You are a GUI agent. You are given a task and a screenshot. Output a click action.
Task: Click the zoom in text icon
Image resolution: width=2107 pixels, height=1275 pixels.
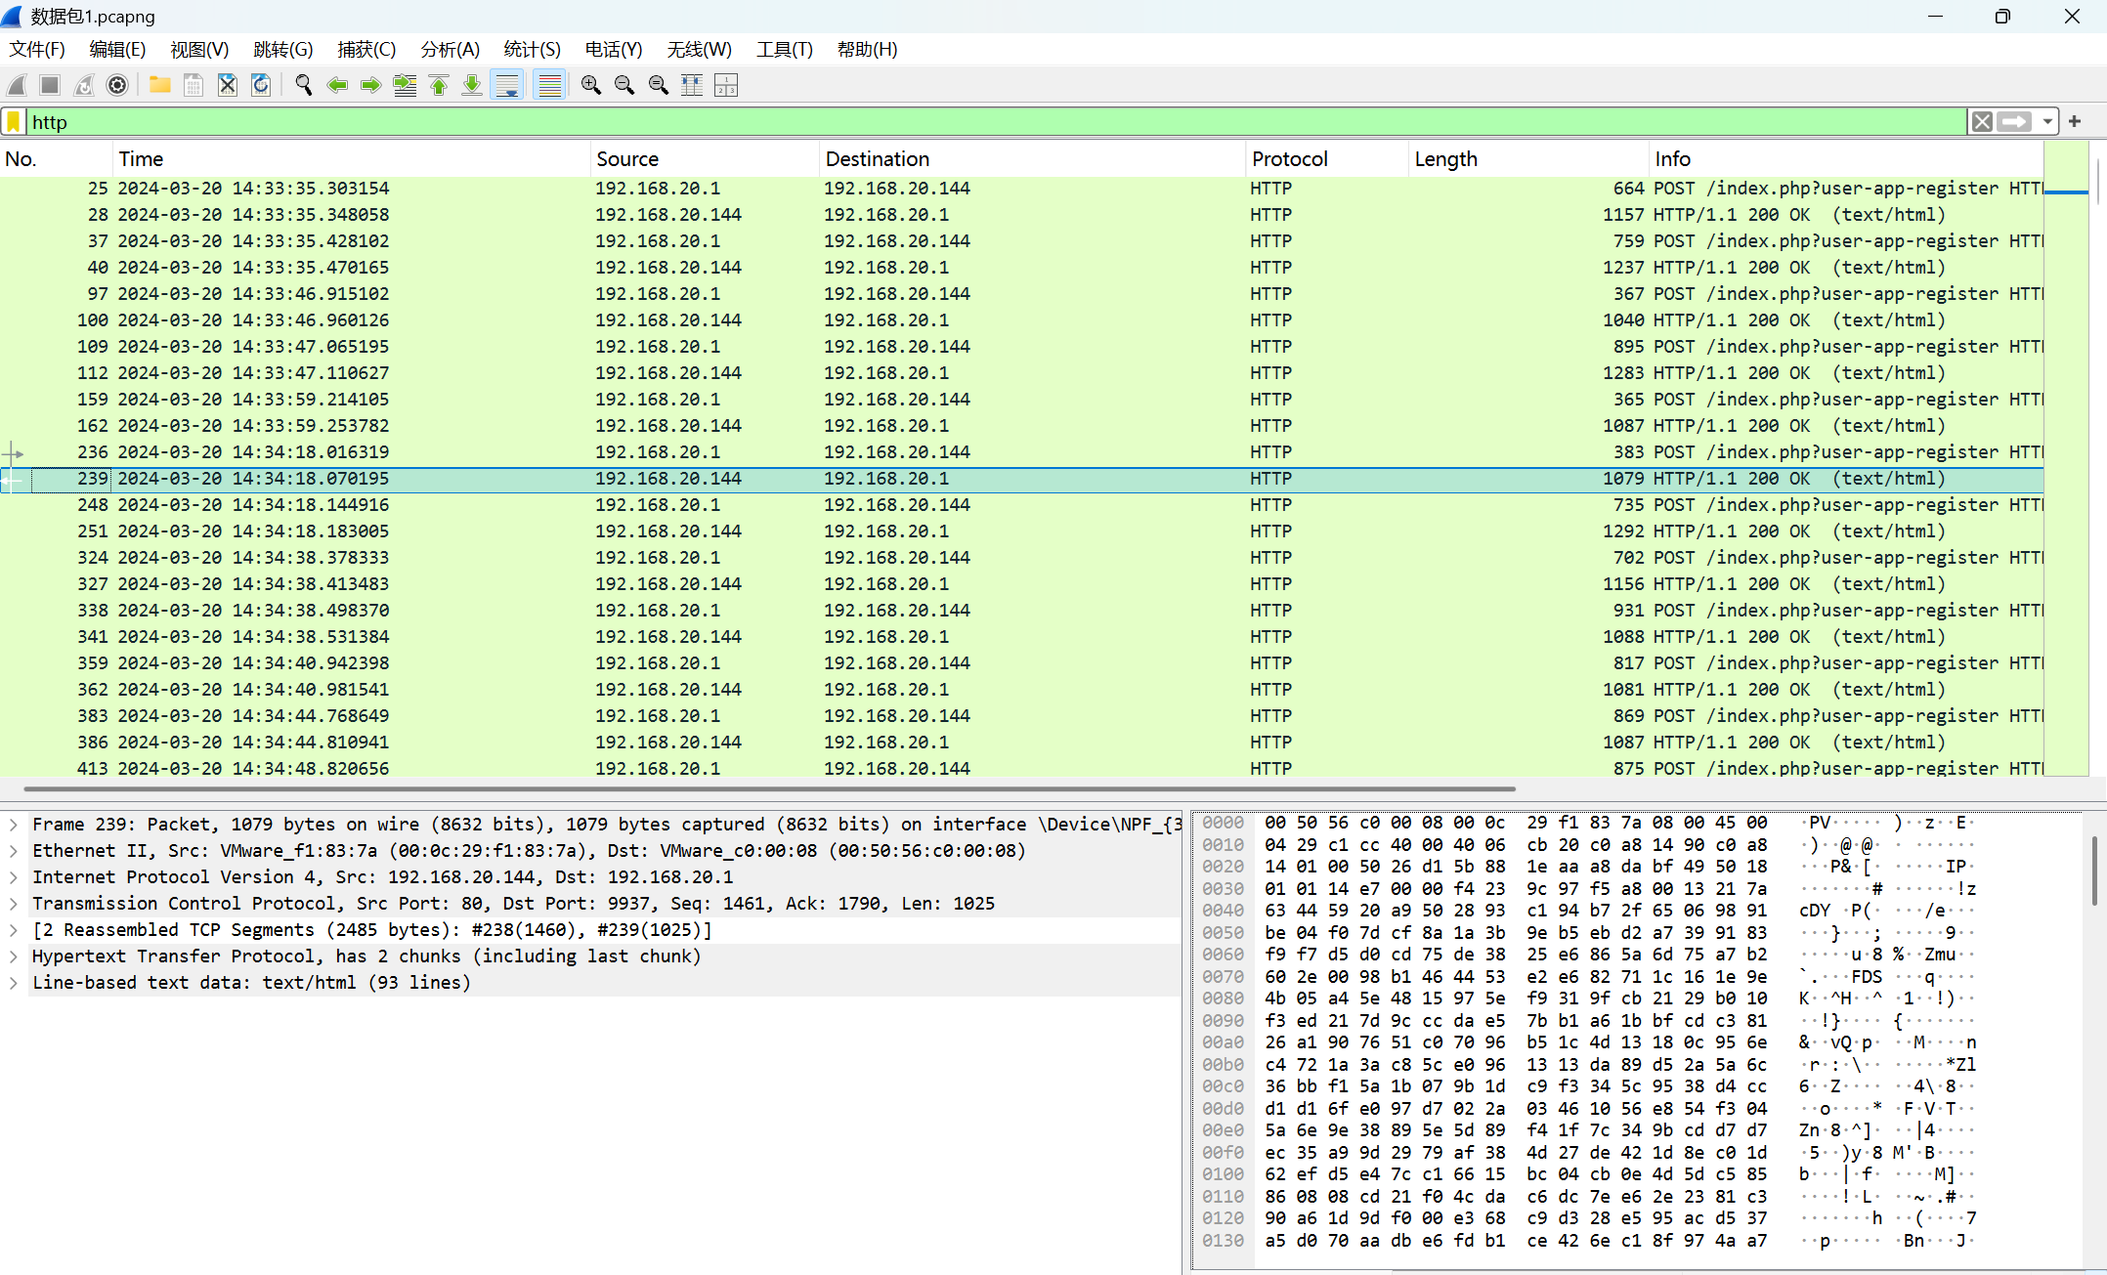(590, 86)
